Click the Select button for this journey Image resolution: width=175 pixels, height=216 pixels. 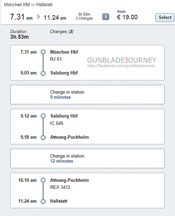(165, 17)
